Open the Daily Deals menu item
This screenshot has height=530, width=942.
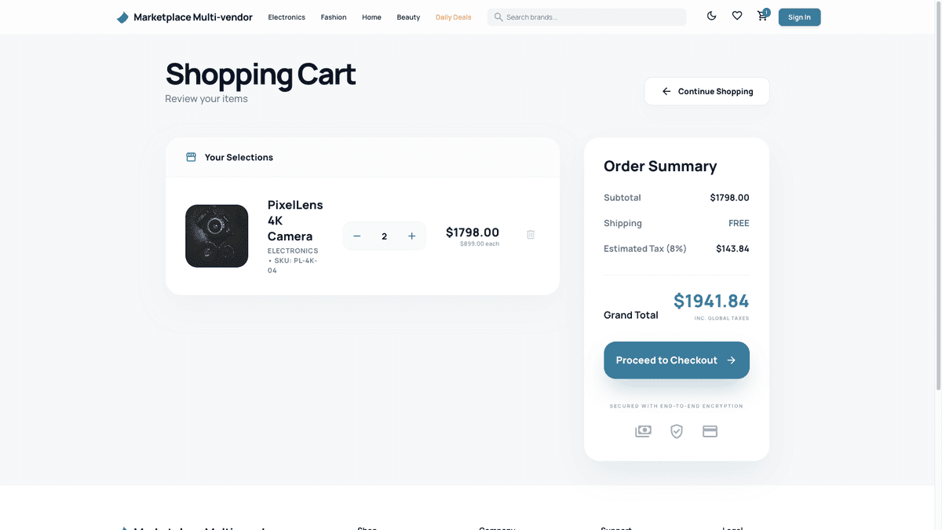click(x=453, y=16)
